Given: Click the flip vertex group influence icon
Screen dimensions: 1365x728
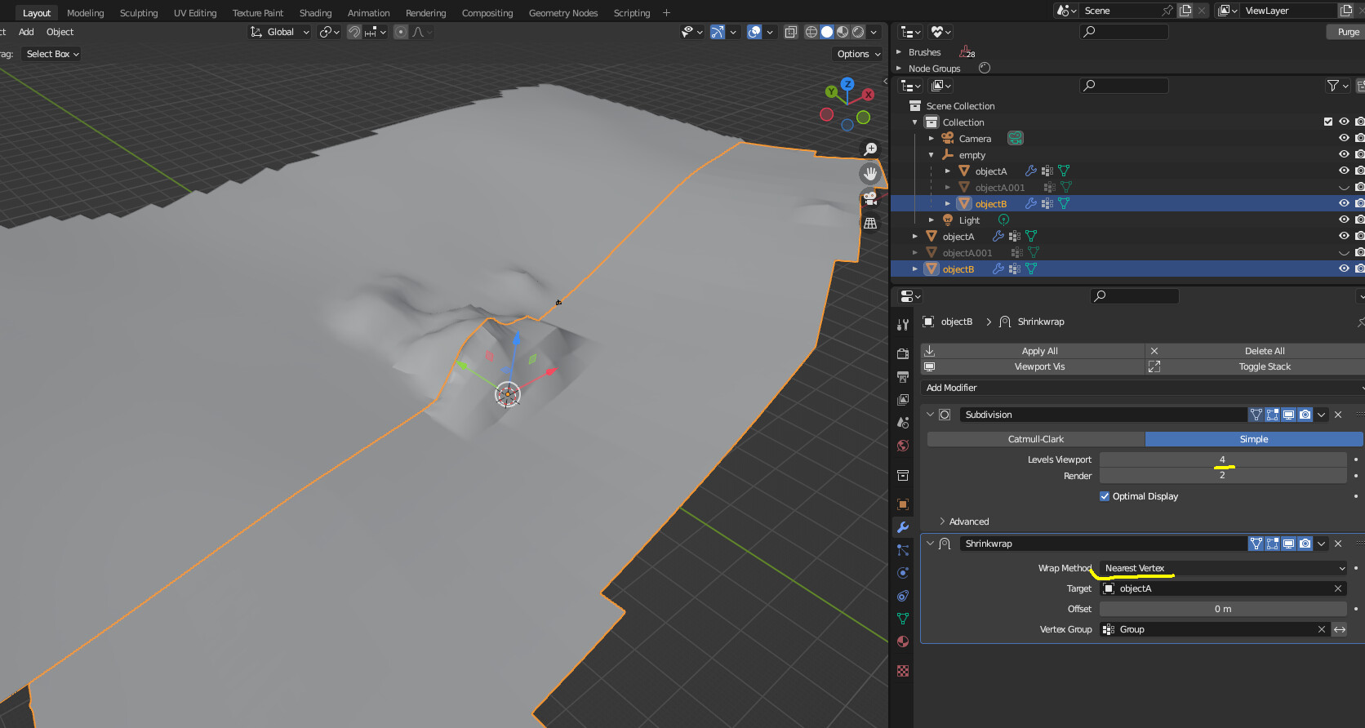Looking at the screenshot, I should click(x=1340, y=629).
